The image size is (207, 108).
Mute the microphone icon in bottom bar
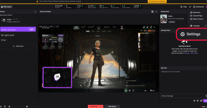[x=9, y=106]
